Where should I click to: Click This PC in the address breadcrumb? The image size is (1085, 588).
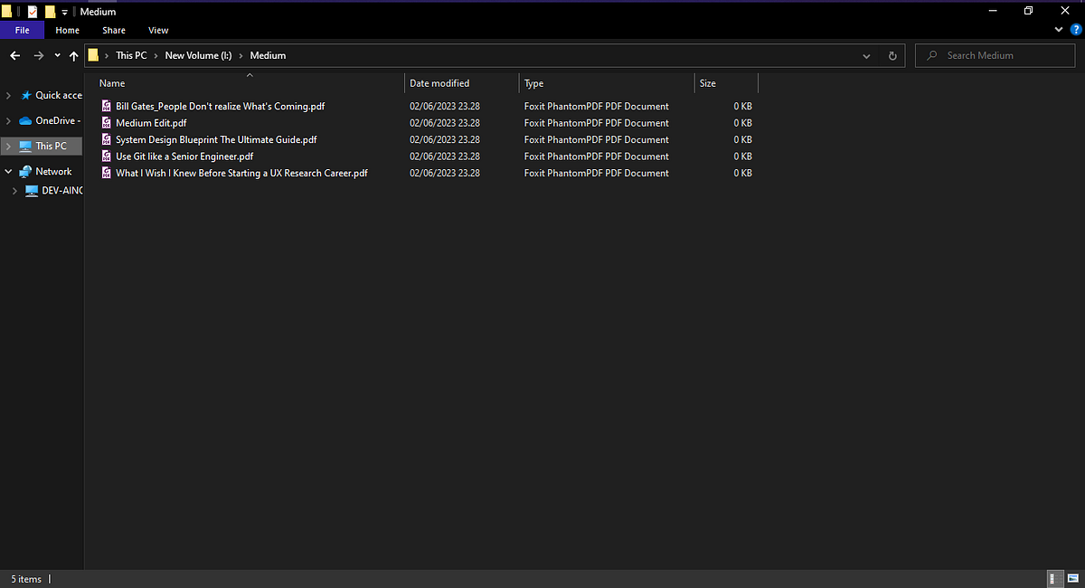tap(131, 55)
